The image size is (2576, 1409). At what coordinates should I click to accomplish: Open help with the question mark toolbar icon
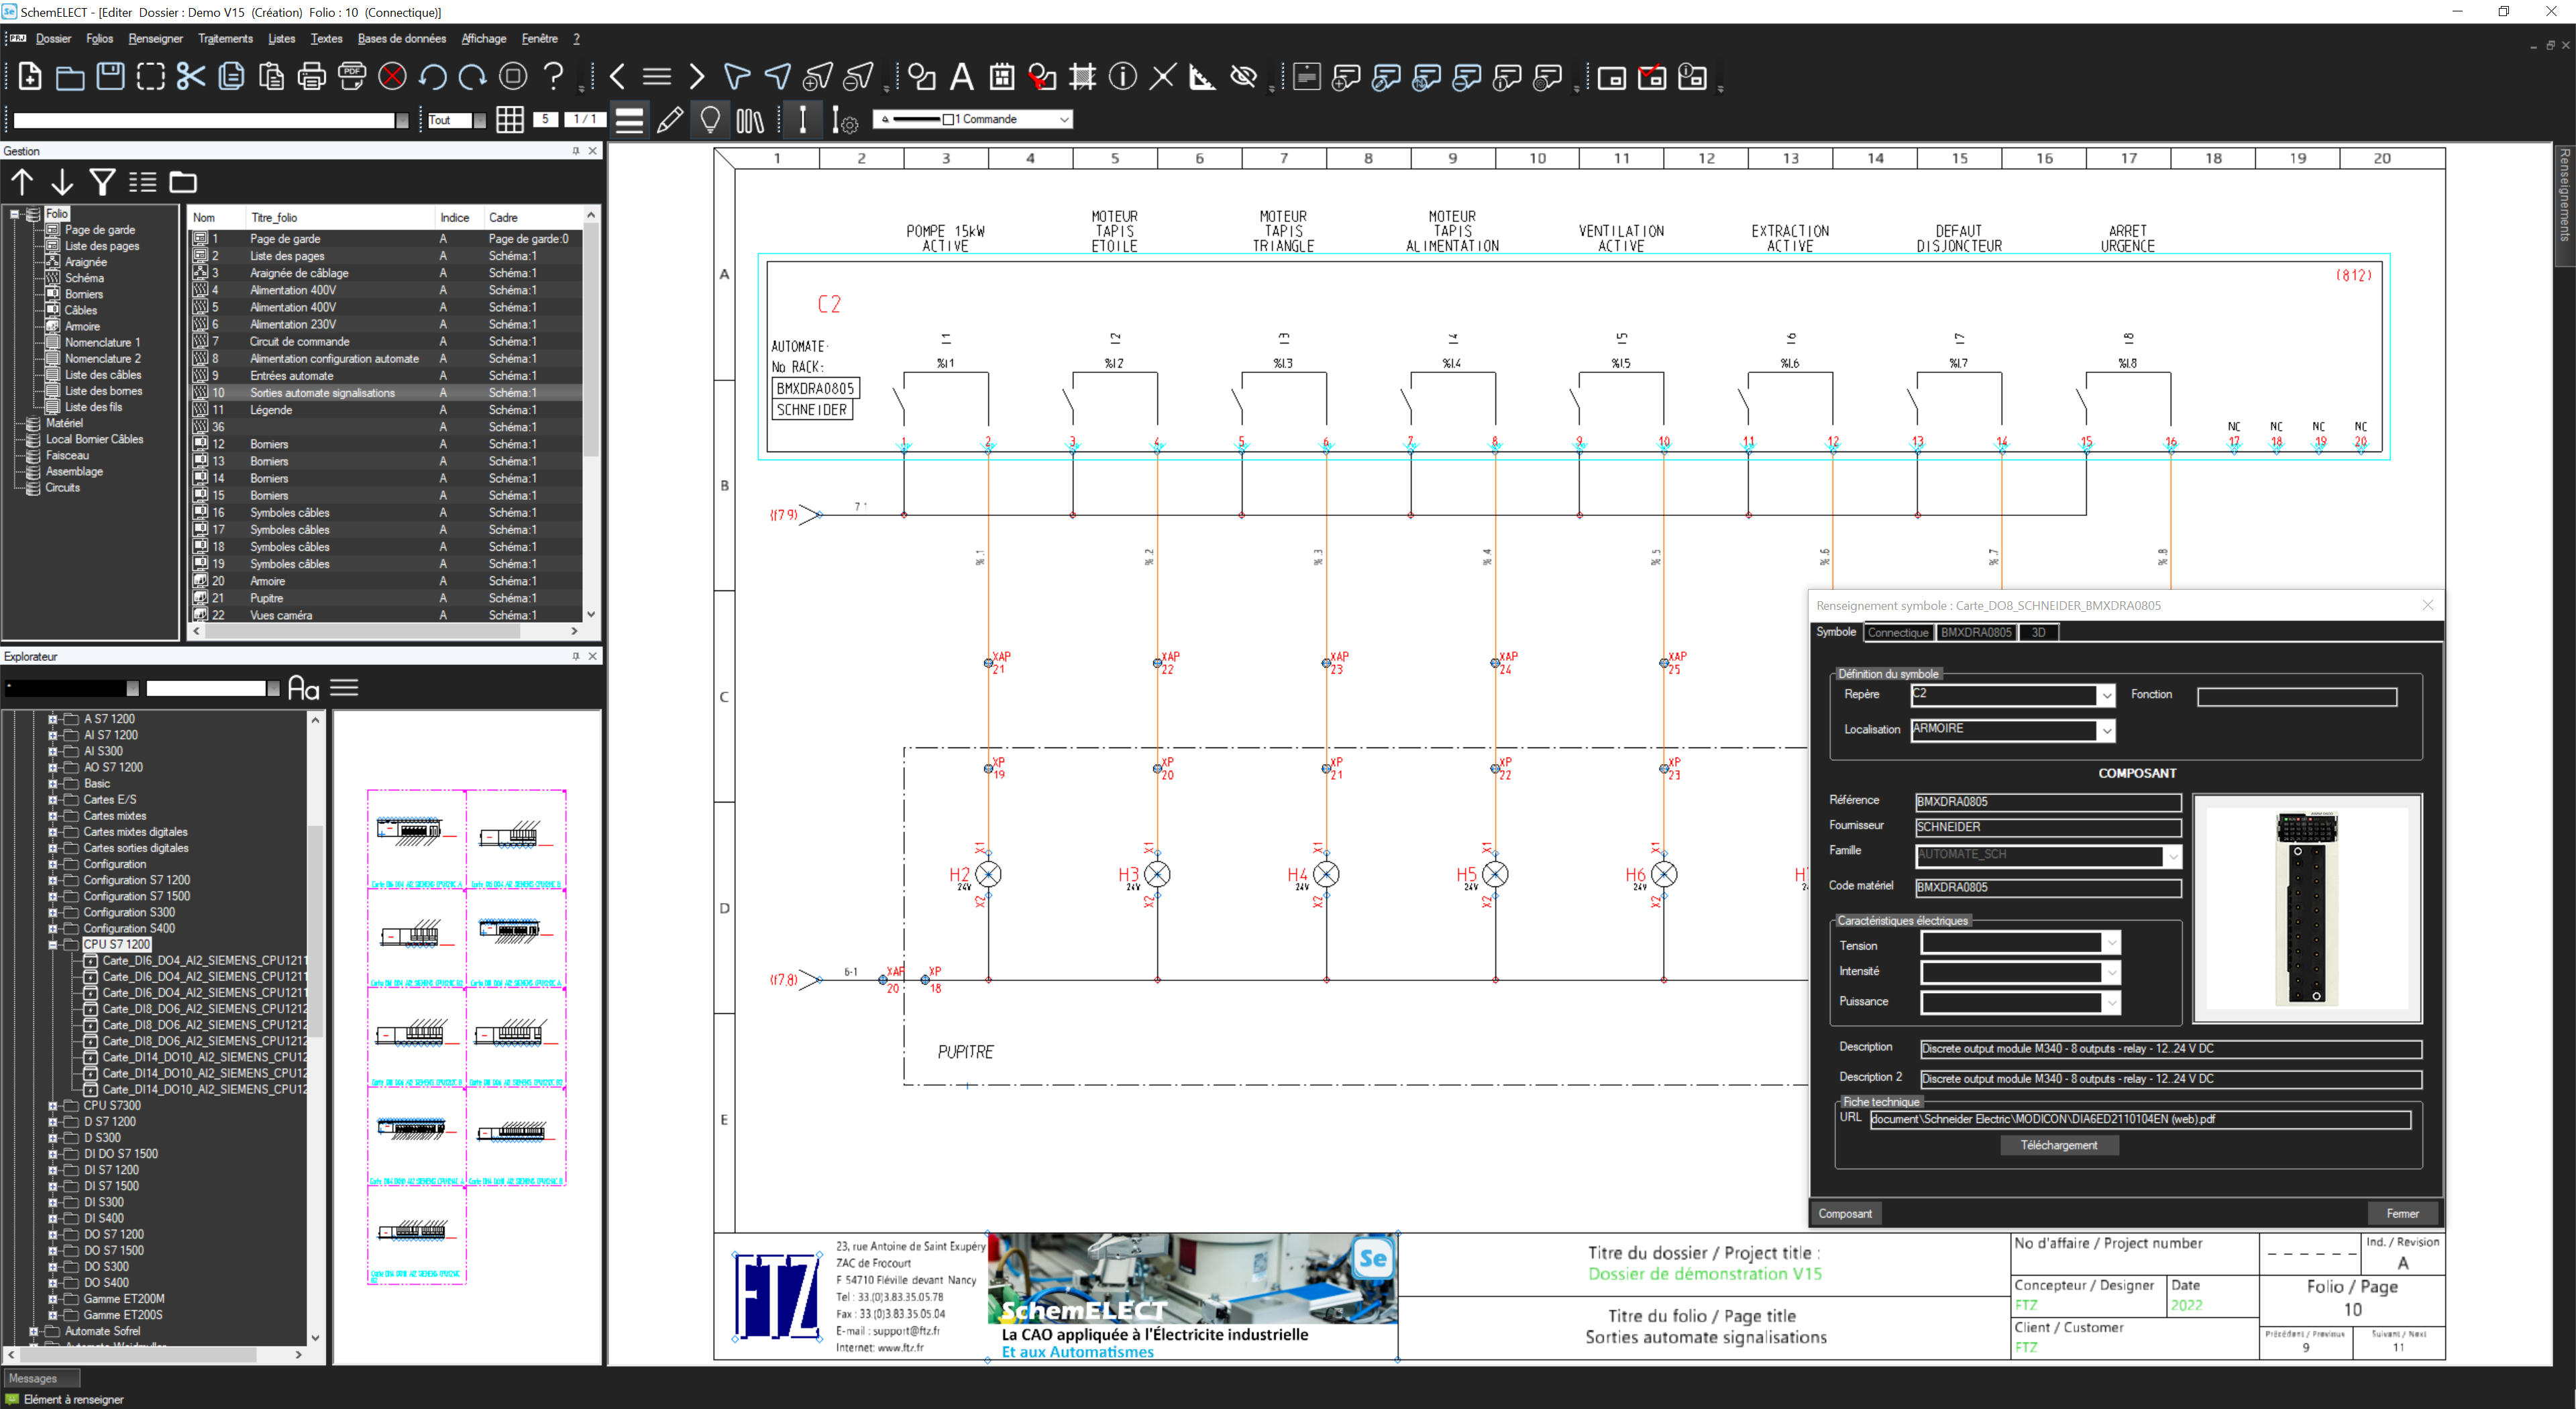[553, 76]
